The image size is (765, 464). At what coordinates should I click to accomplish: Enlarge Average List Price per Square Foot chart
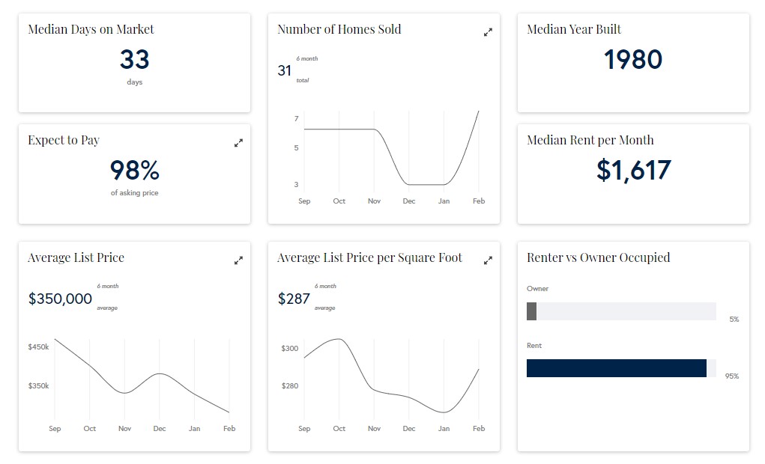click(488, 260)
